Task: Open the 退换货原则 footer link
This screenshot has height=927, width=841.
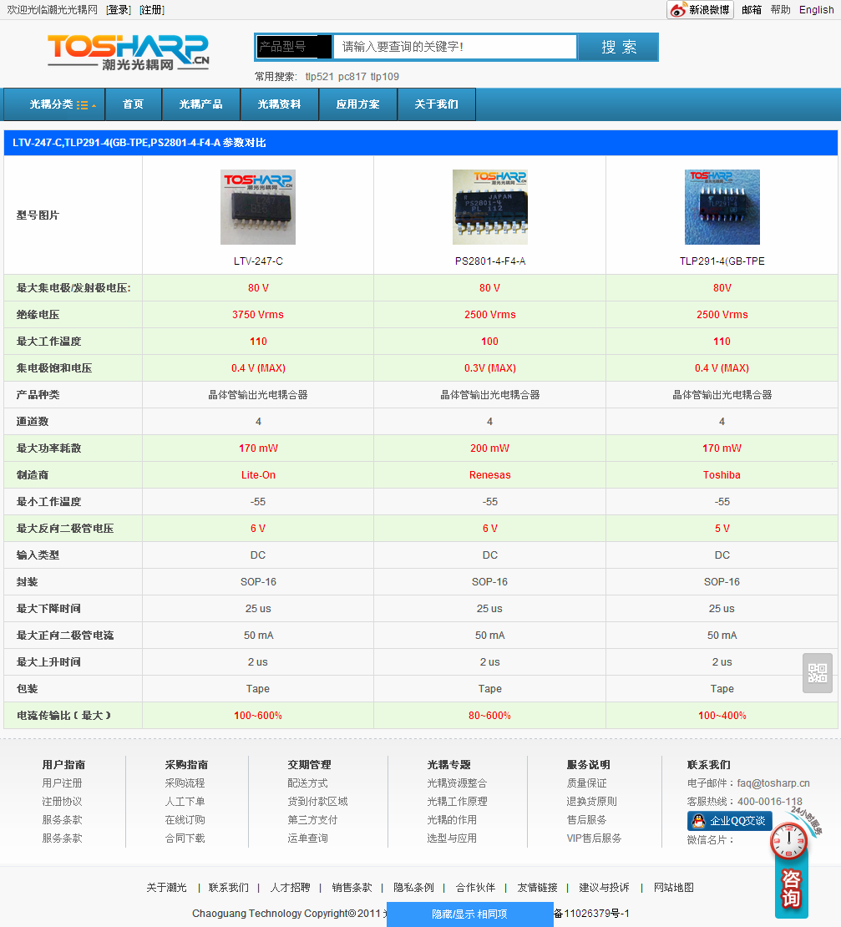Action: [591, 801]
